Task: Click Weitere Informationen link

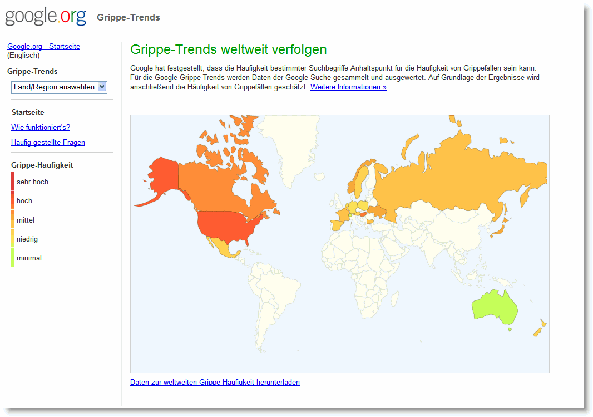Action: (x=348, y=87)
